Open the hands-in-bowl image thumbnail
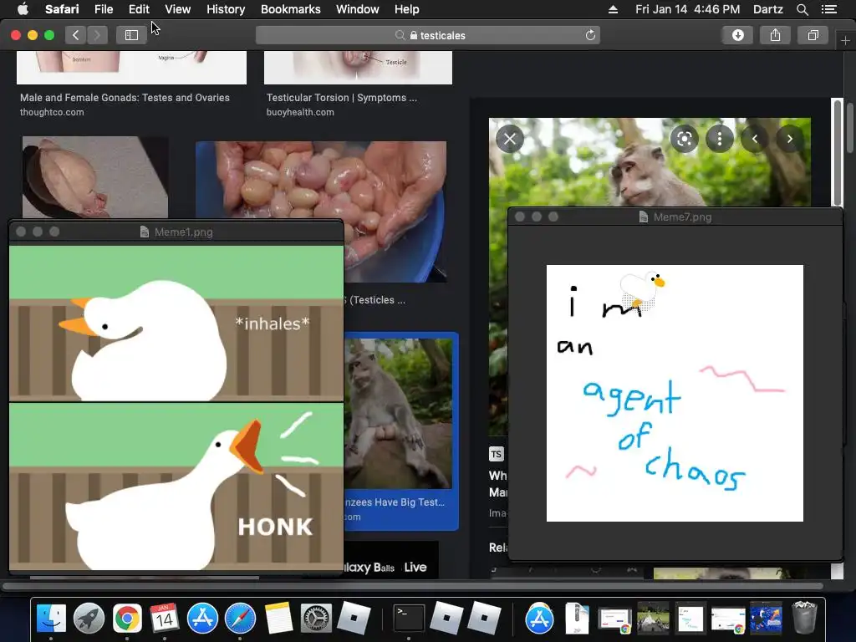 [321, 181]
